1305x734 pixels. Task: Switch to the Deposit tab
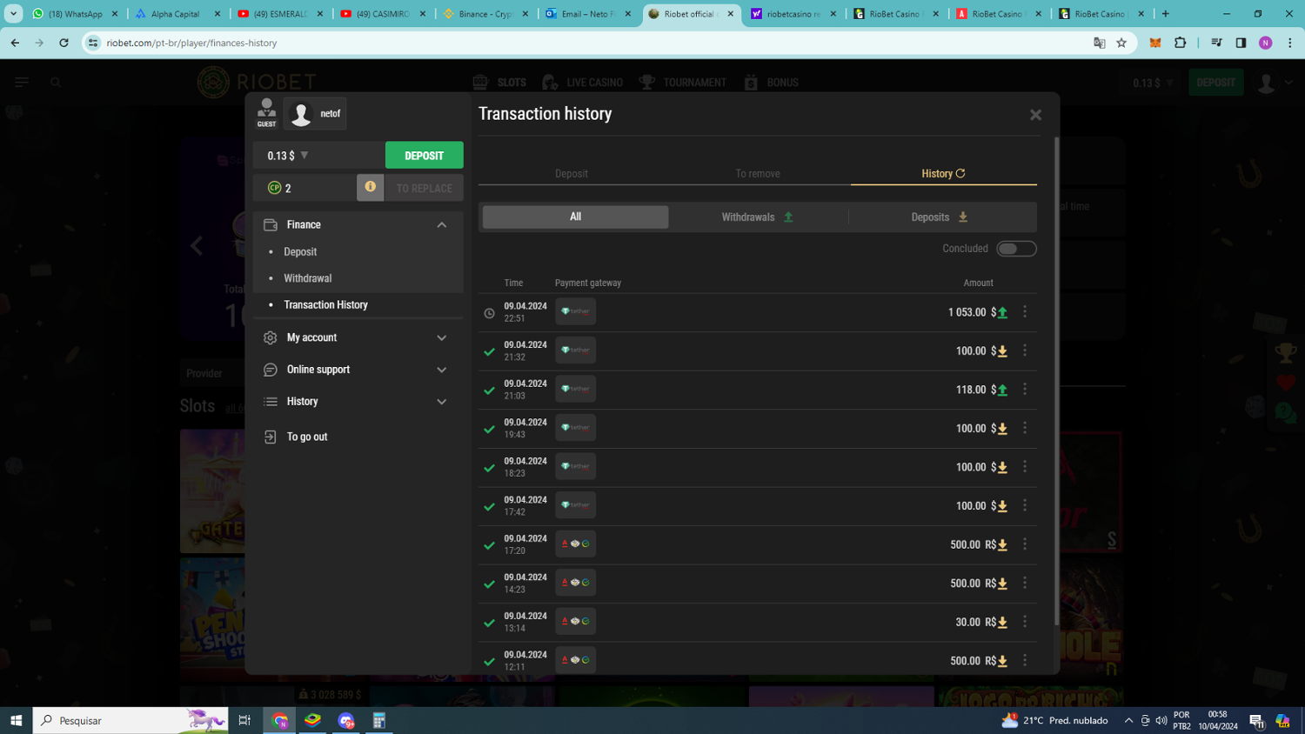click(x=571, y=173)
